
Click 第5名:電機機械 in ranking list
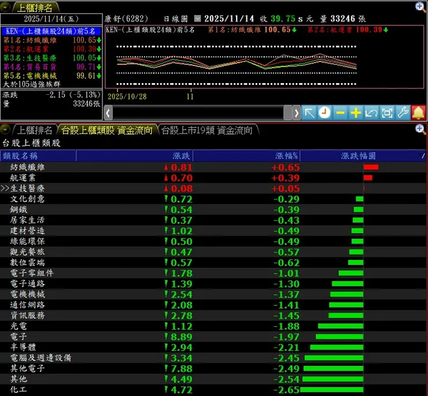pos(52,76)
